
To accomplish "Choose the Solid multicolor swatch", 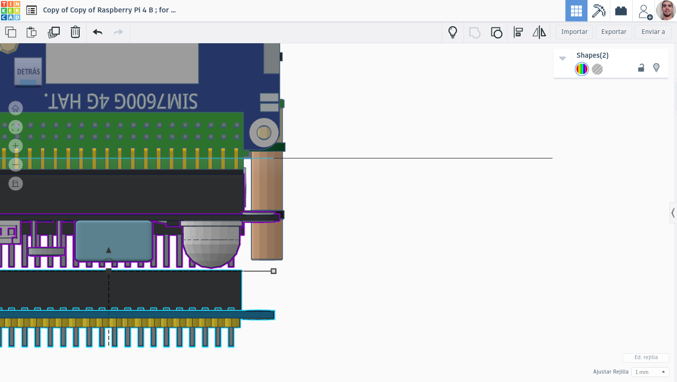I will (x=581, y=69).
